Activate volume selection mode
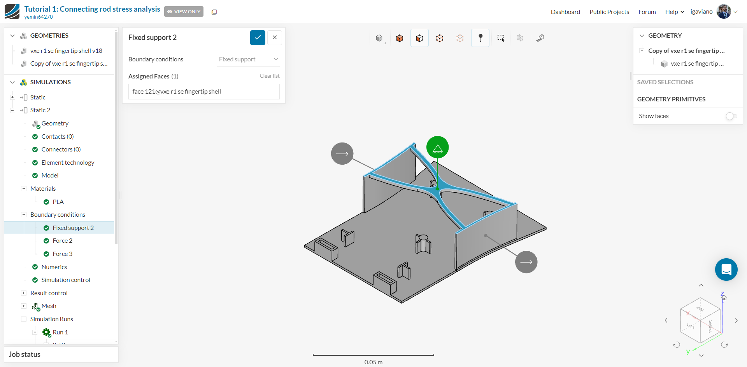The width and height of the screenshot is (747, 367). 400,38
